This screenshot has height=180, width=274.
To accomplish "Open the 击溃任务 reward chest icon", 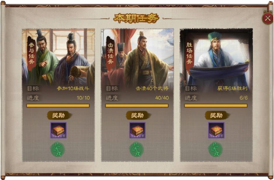I will [137, 130].
